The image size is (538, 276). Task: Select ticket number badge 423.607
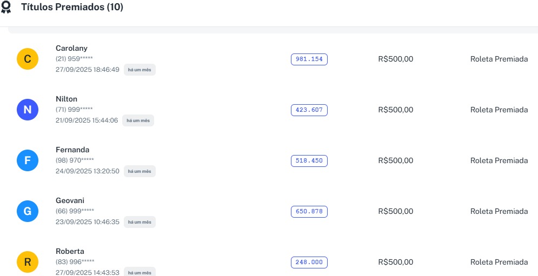(309, 110)
